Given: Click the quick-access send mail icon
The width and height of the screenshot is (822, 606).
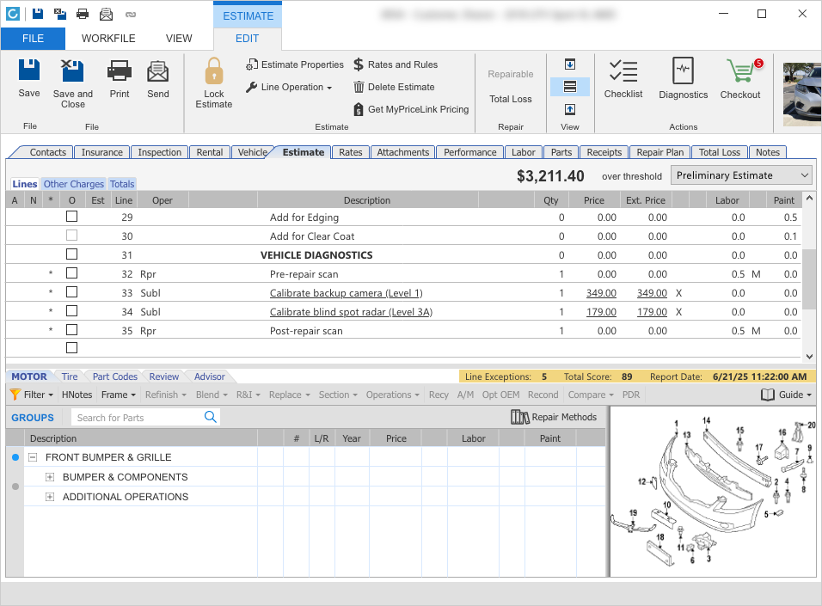Looking at the screenshot, I should [x=106, y=14].
